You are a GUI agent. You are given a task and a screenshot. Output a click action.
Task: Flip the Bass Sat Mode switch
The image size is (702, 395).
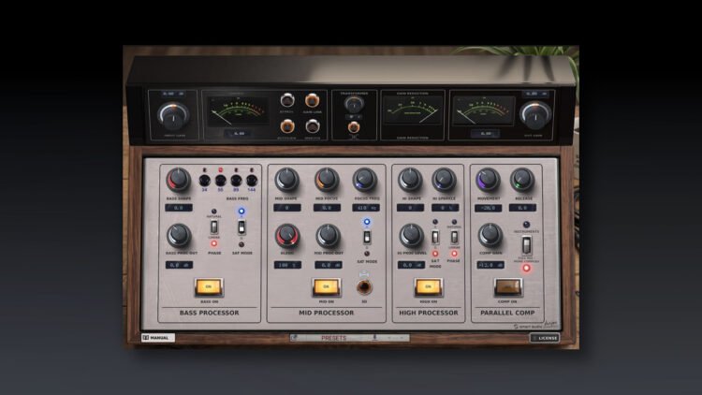[241, 227]
